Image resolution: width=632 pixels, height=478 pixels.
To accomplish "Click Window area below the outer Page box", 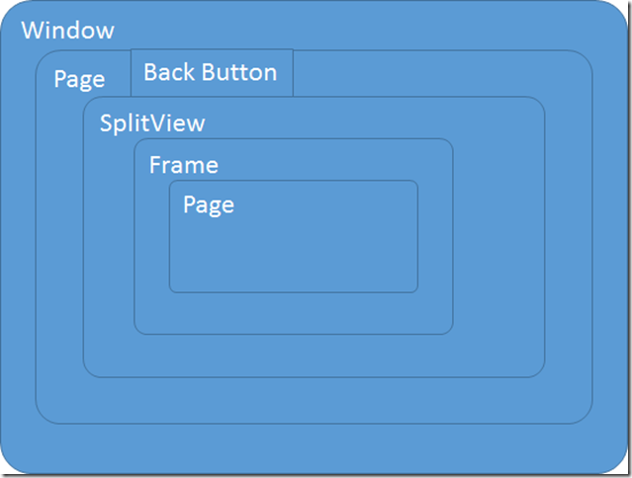I will pyautogui.click(x=314, y=448).
